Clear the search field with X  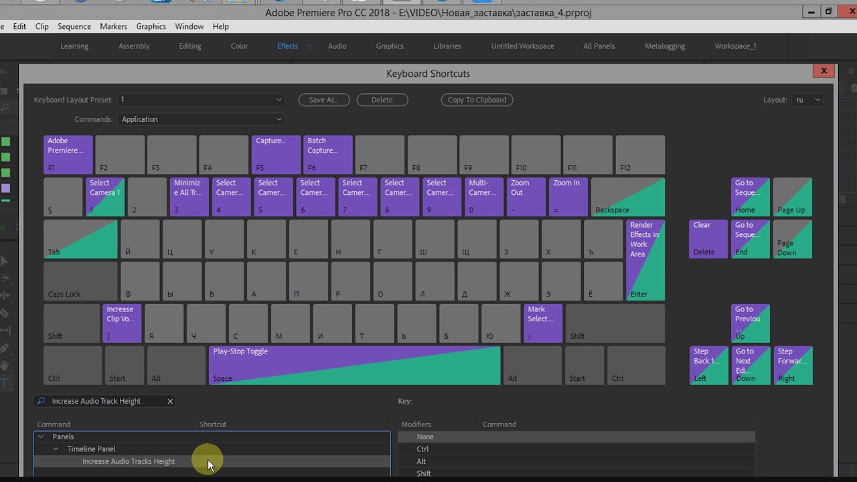170,401
